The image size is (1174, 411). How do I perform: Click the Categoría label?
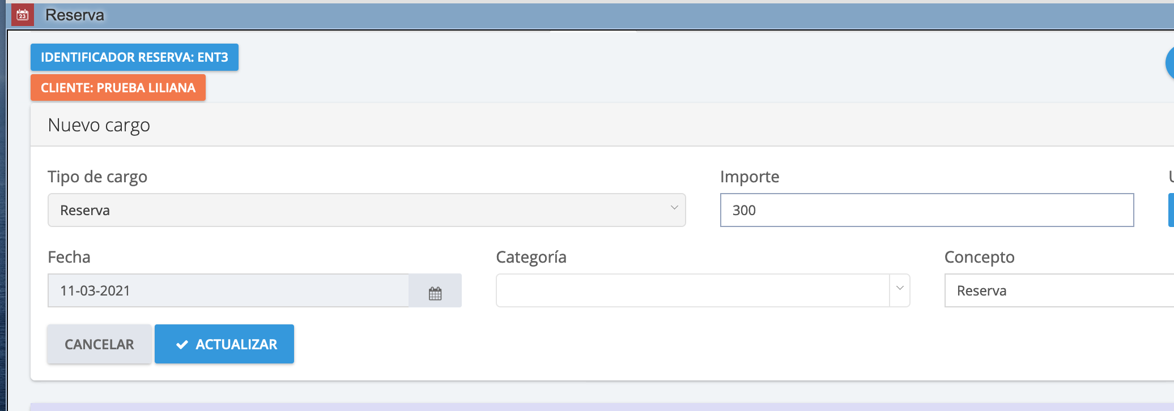531,257
